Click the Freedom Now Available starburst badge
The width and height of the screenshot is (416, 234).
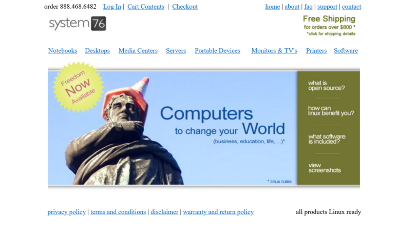(78, 87)
